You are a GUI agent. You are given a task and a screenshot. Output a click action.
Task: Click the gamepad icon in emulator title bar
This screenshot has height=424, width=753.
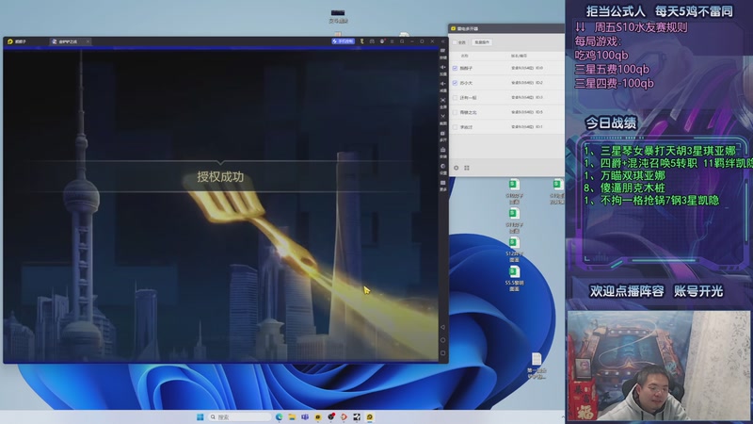coord(372,41)
